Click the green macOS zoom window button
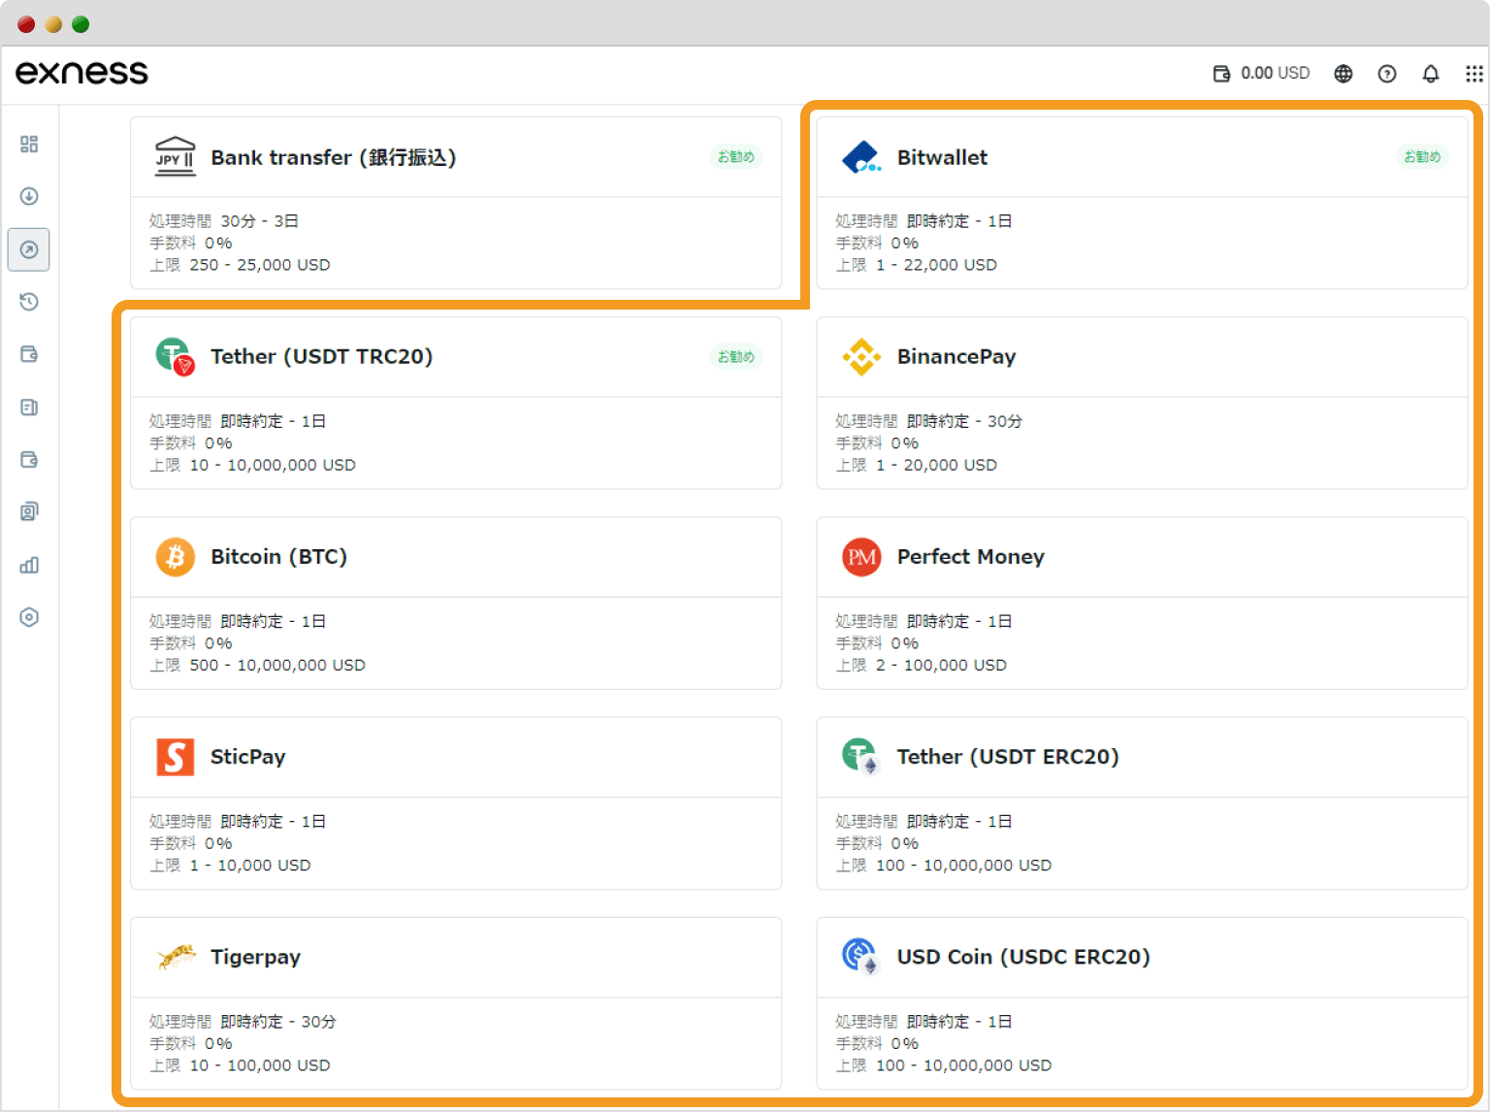This screenshot has height=1112, width=1490. [81, 24]
